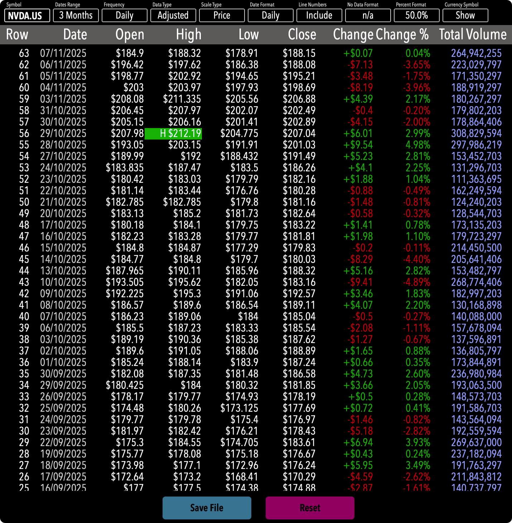Select row 63 dated 07/11/2025
This screenshot has width=512, height=523.
click(63, 53)
